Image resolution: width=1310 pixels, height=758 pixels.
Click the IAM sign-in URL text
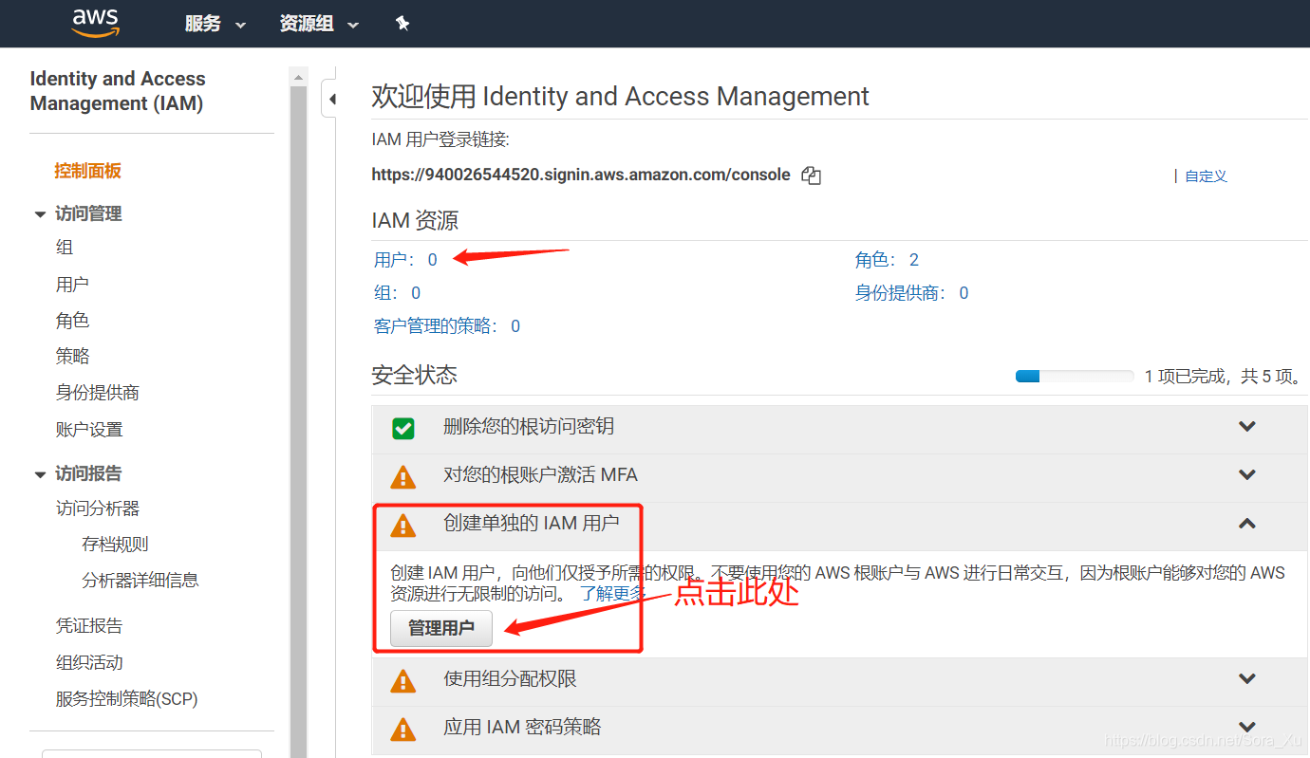(x=581, y=175)
